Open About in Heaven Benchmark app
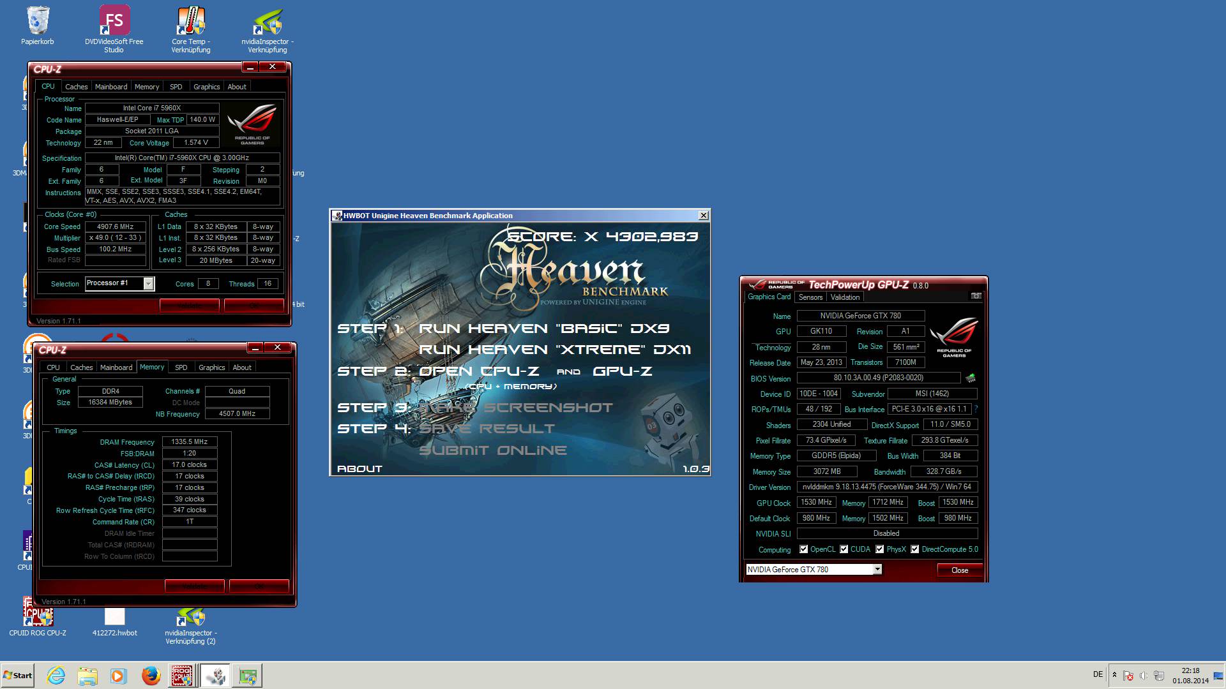Image resolution: width=1226 pixels, height=689 pixels. pos(359,469)
